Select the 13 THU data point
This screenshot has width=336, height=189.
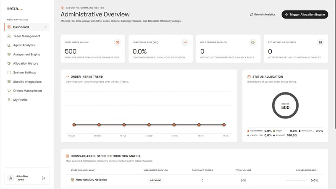(174, 125)
